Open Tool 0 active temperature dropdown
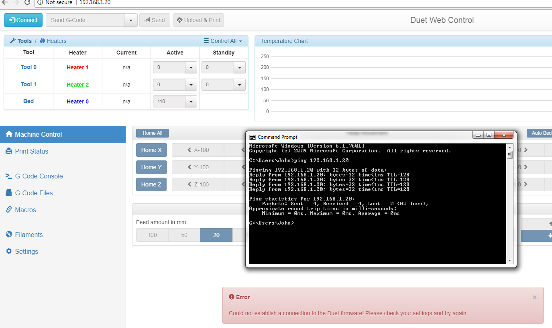The height and width of the screenshot is (328, 552). coord(191,67)
